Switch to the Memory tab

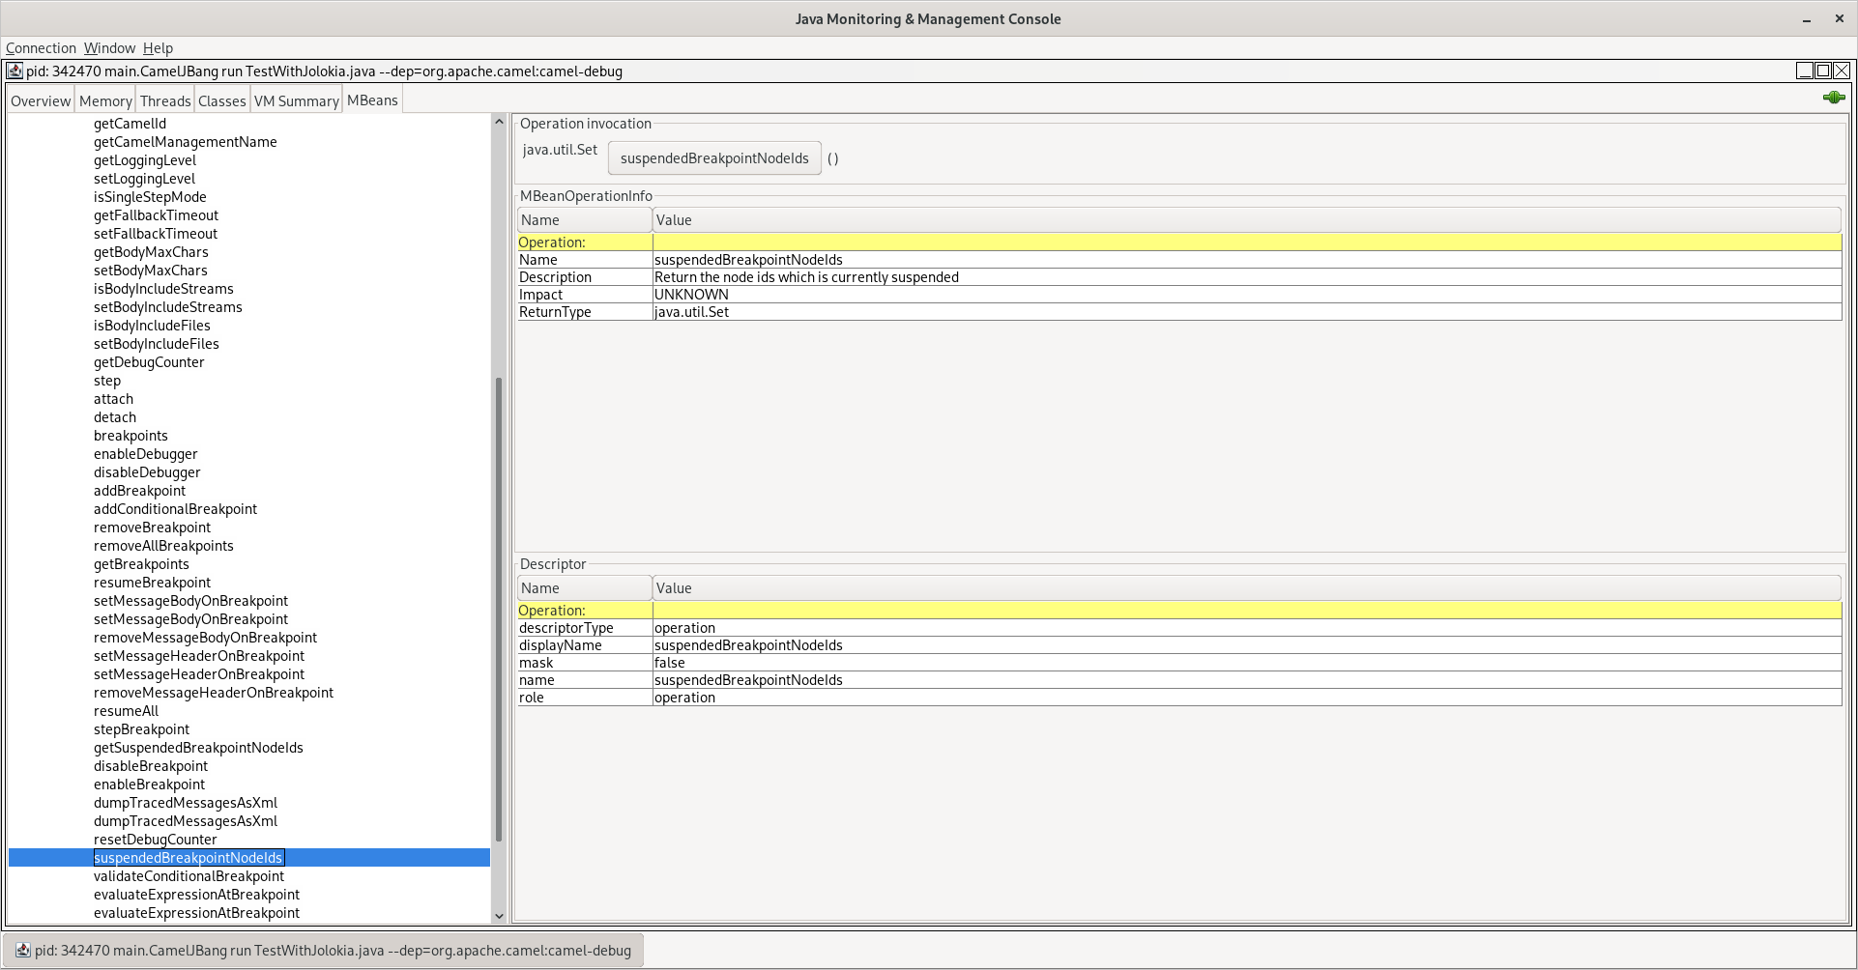point(104,100)
